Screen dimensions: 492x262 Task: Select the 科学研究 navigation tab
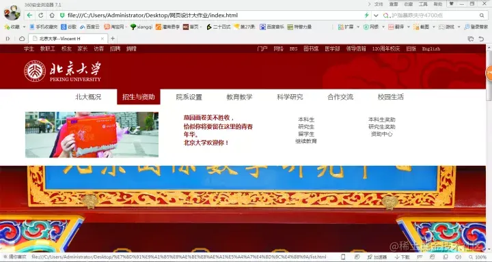290,97
